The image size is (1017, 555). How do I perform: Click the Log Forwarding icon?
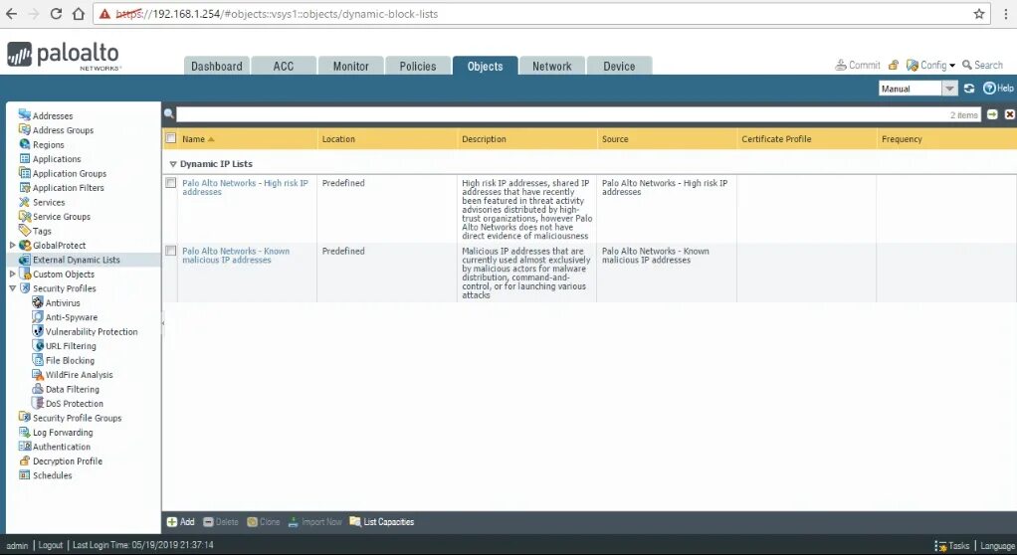click(x=25, y=432)
